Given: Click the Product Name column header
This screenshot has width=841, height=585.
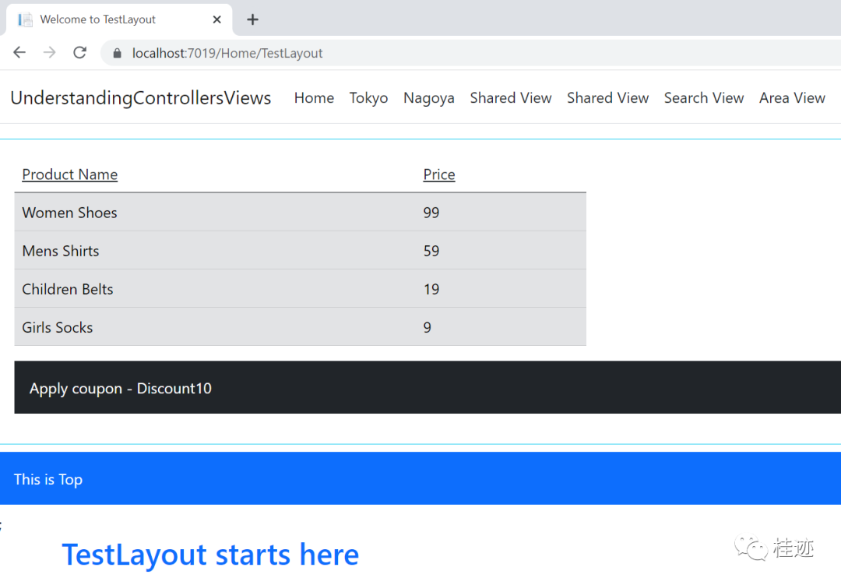Looking at the screenshot, I should pos(70,174).
